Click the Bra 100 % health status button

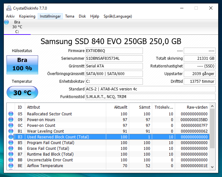click(x=22, y=65)
